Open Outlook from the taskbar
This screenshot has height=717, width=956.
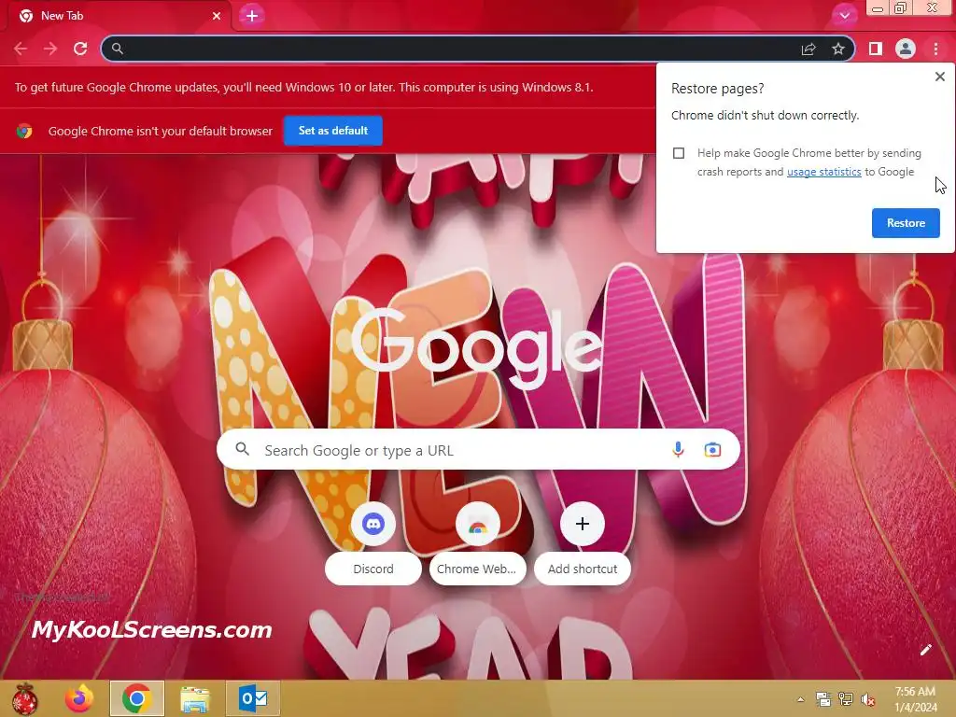pyautogui.click(x=252, y=698)
